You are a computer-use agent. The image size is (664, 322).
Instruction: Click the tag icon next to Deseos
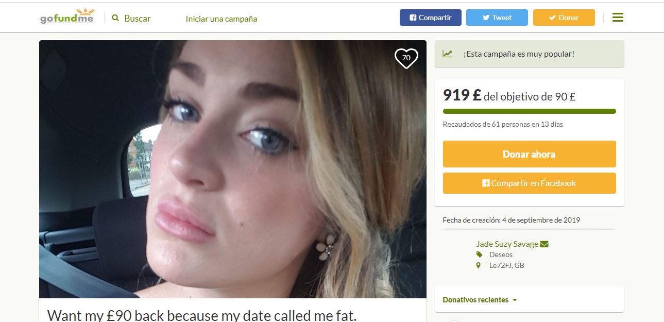pos(479,255)
